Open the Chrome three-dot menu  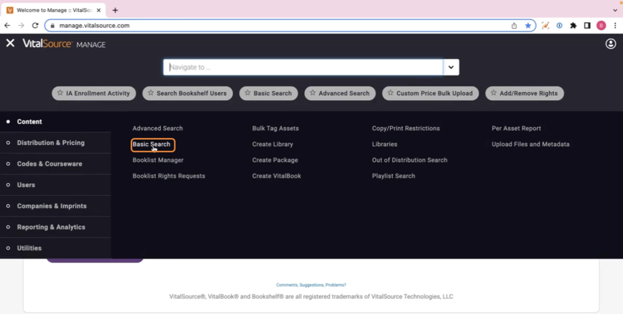(x=615, y=26)
